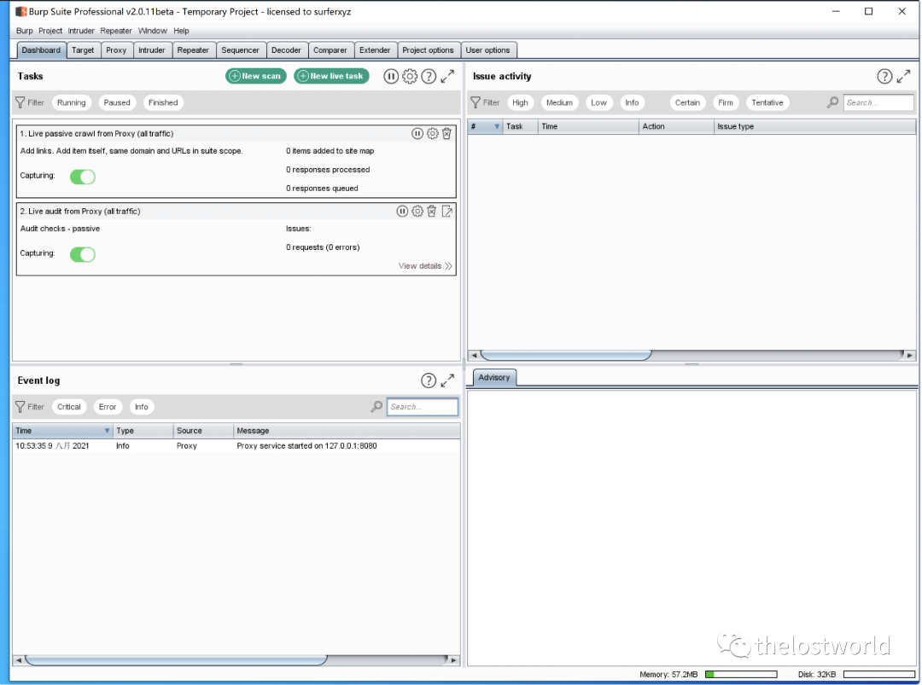Viewport: 922px width, 685px height.
Task: Click the Tasks filter funnel icon
Action: [20, 102]
